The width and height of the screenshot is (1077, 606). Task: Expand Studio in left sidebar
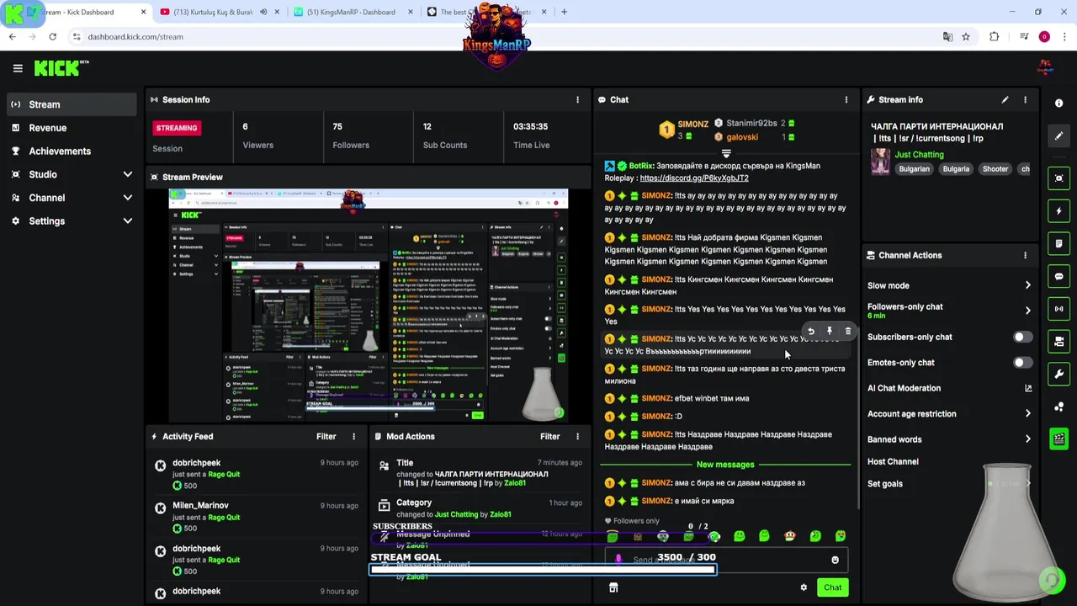127,174
